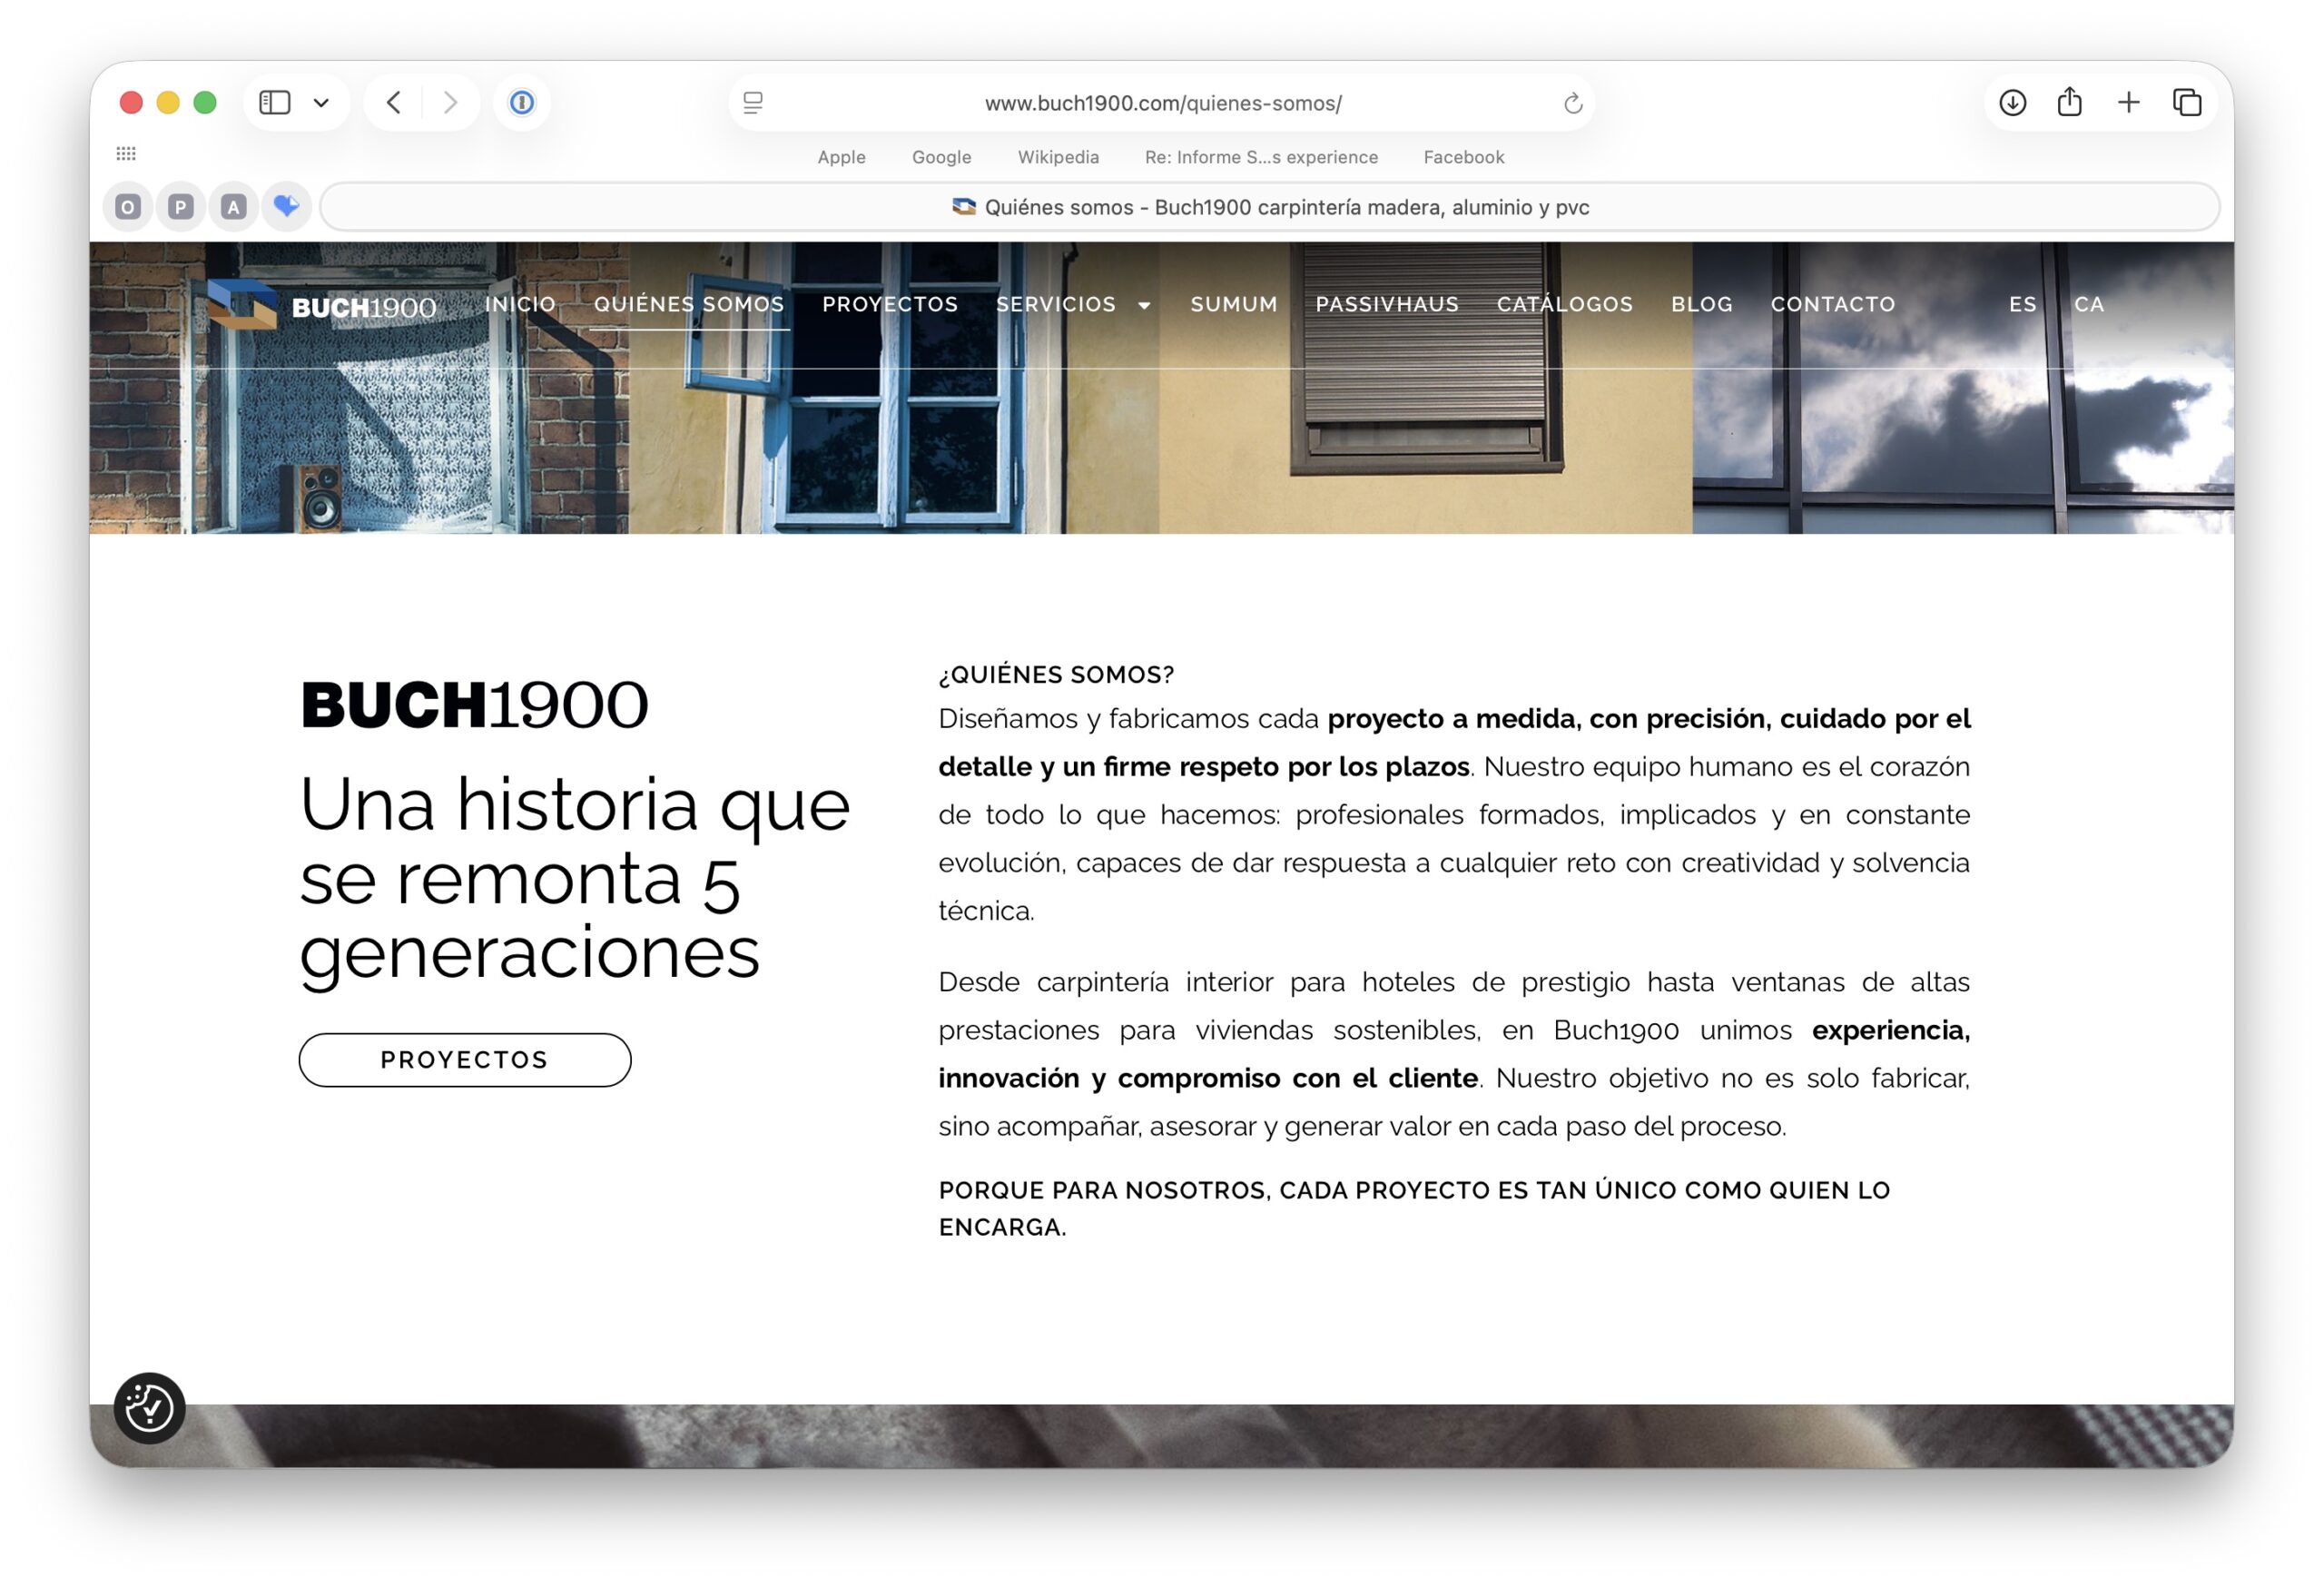Select the ES language option

(x=2022, y=304)
